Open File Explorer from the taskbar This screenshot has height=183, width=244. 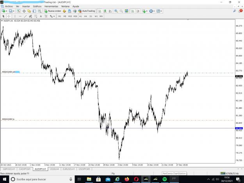pyautogui.click(x=89, y=179)
